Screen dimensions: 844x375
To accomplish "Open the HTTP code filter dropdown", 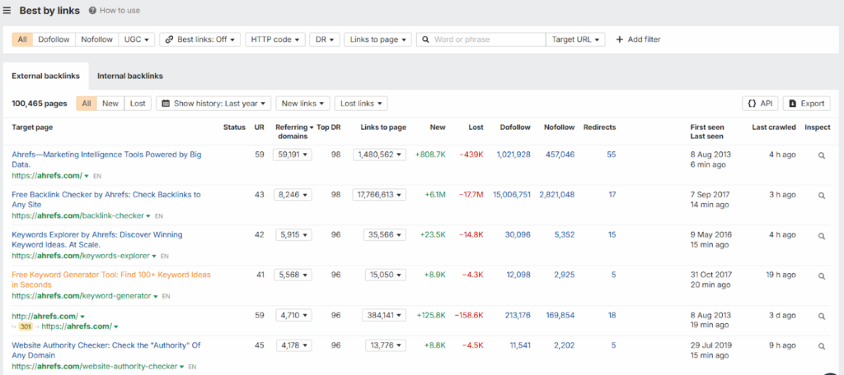I will [275, 39].
